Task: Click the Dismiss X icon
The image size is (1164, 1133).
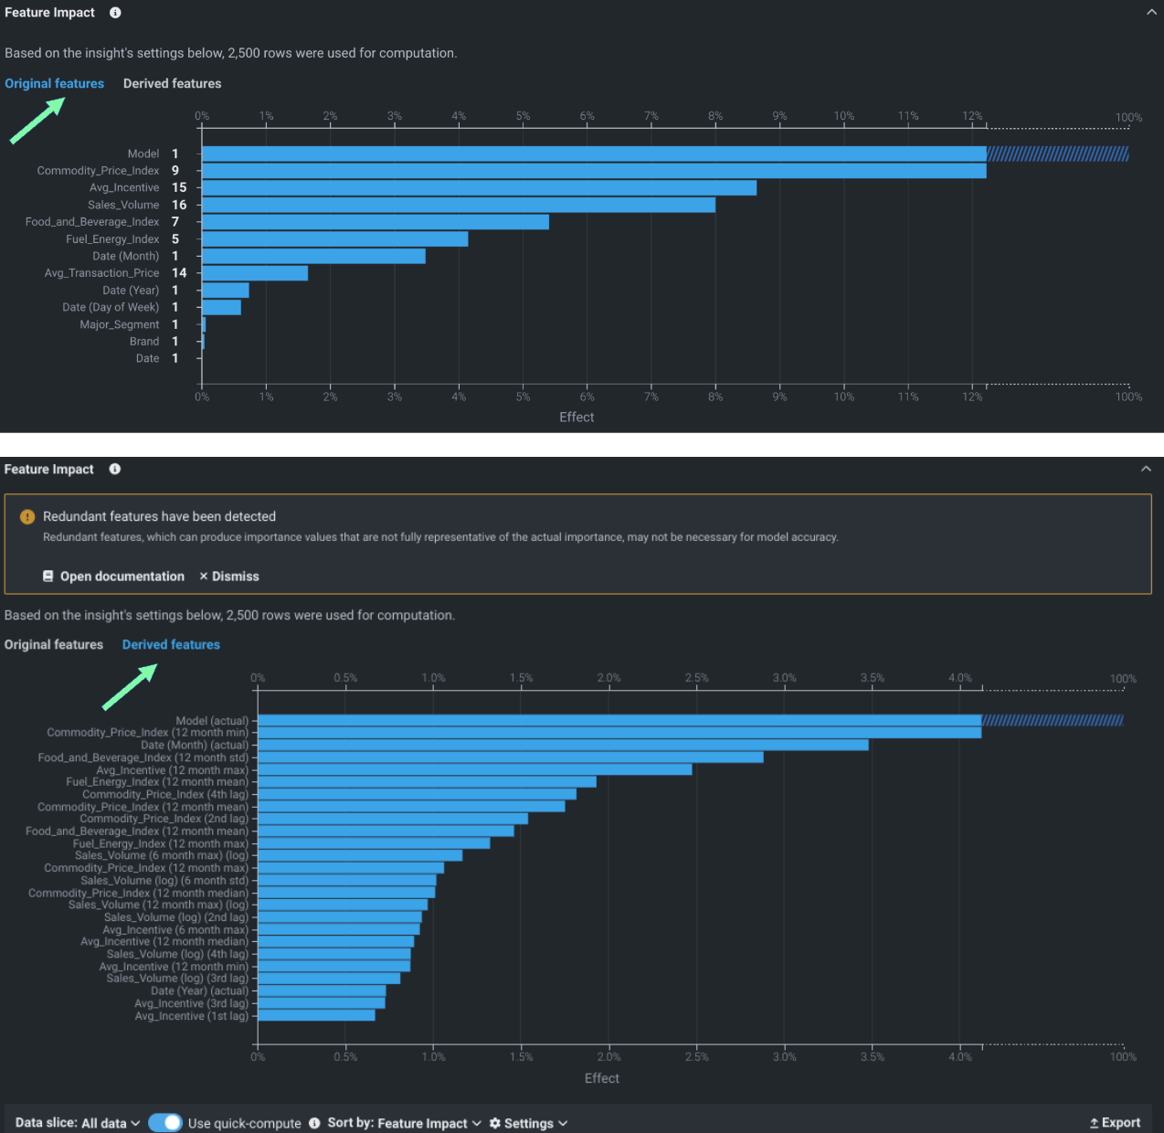Action: [204, 577]
